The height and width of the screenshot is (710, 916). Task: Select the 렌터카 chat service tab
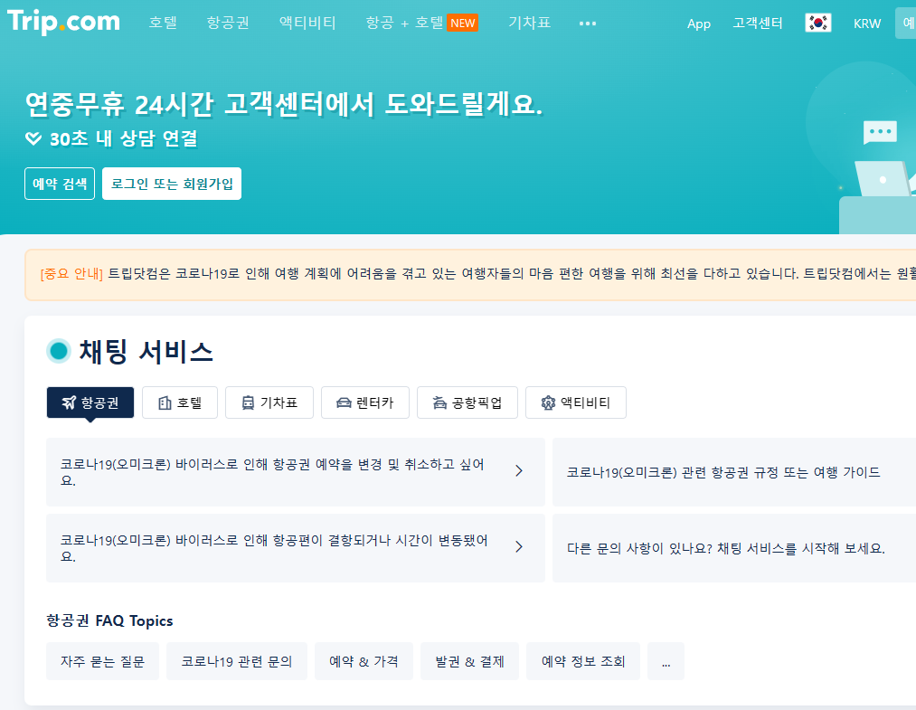[x=365, y=402]
